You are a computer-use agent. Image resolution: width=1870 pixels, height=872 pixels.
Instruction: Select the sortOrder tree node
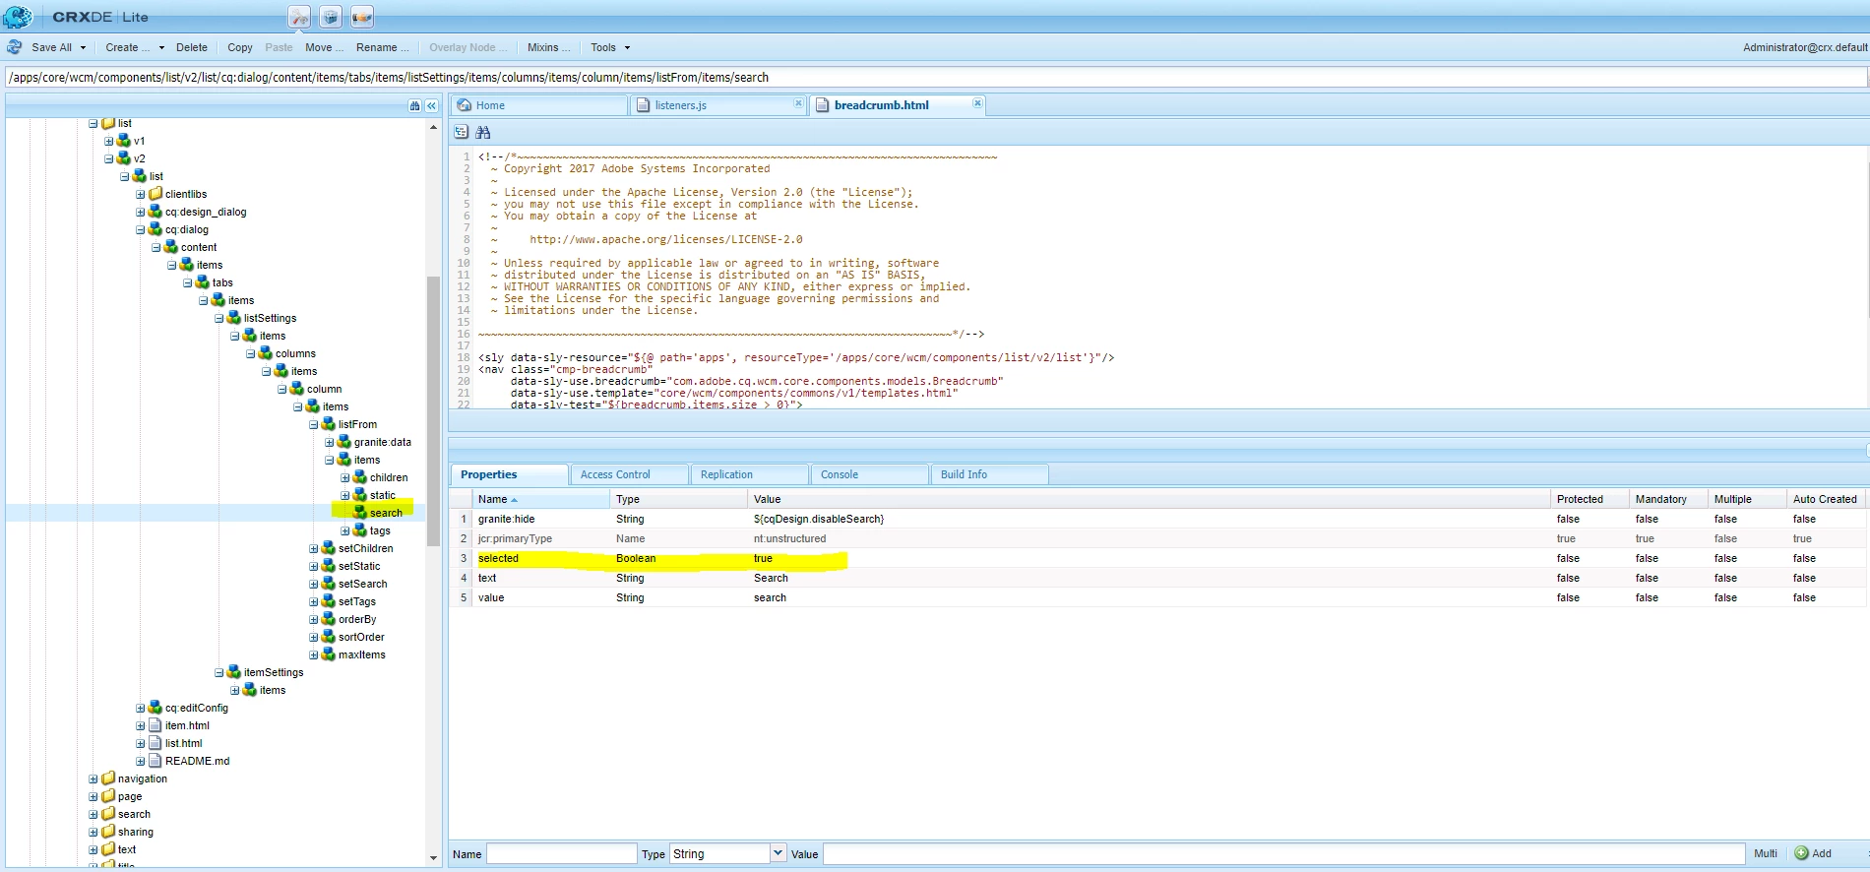(x=361, y=637)
